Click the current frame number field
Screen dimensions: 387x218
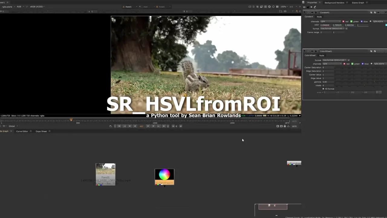click(x=141, y=126)
